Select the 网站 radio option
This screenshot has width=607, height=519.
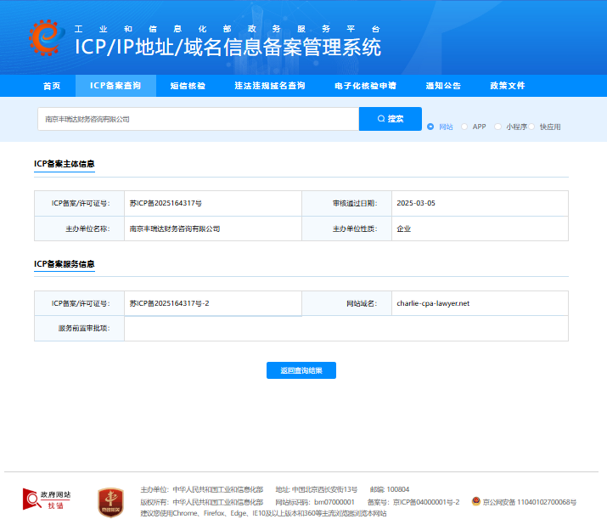pos(430,127)
